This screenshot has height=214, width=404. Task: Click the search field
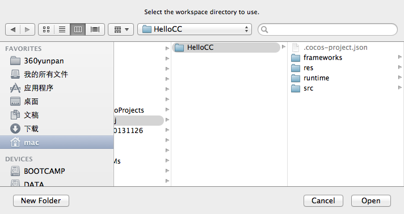(x=328, y=29)
